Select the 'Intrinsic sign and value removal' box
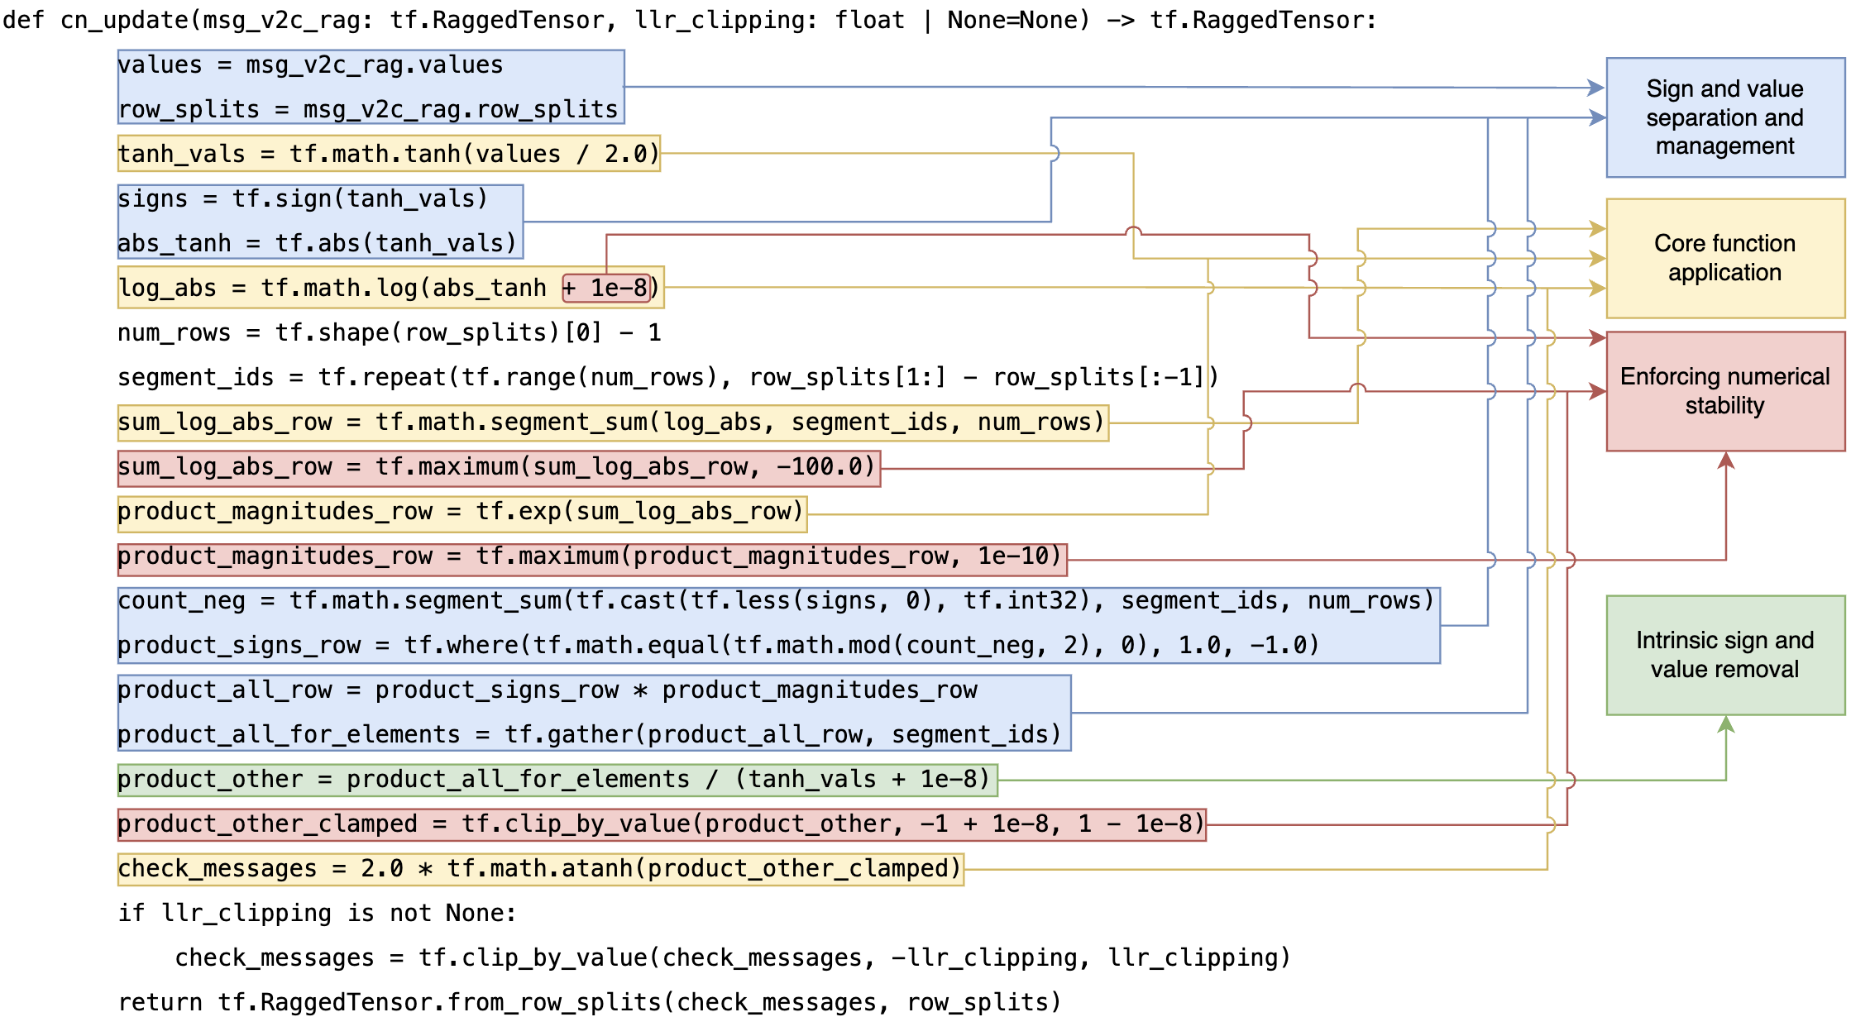Image resolution: width=1851 pixels, height=1017 pixels. point(1725,655)
